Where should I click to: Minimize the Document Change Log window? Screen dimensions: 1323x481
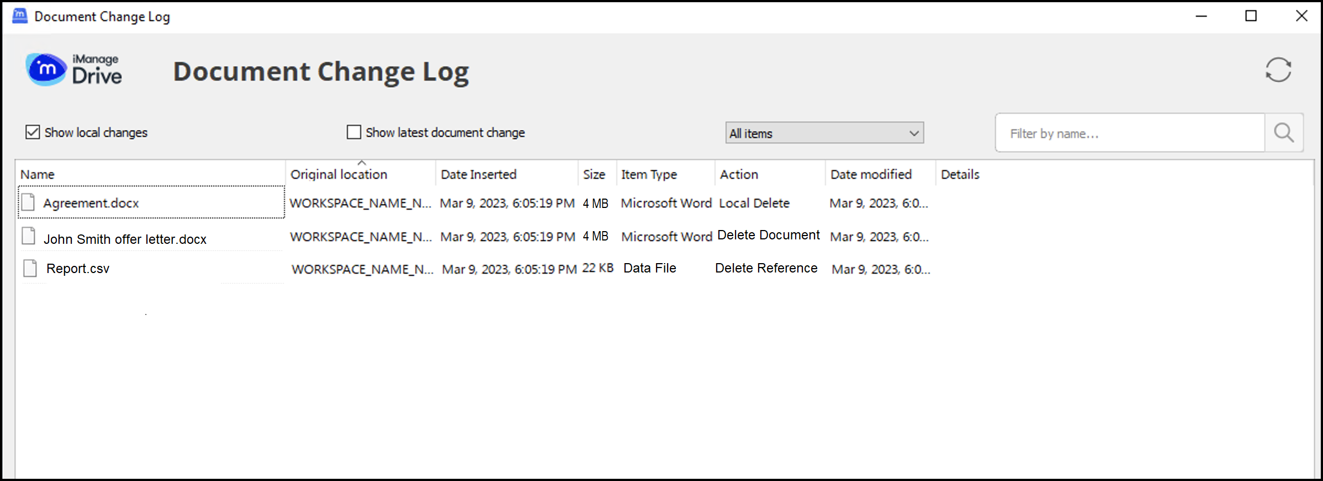1202,16
